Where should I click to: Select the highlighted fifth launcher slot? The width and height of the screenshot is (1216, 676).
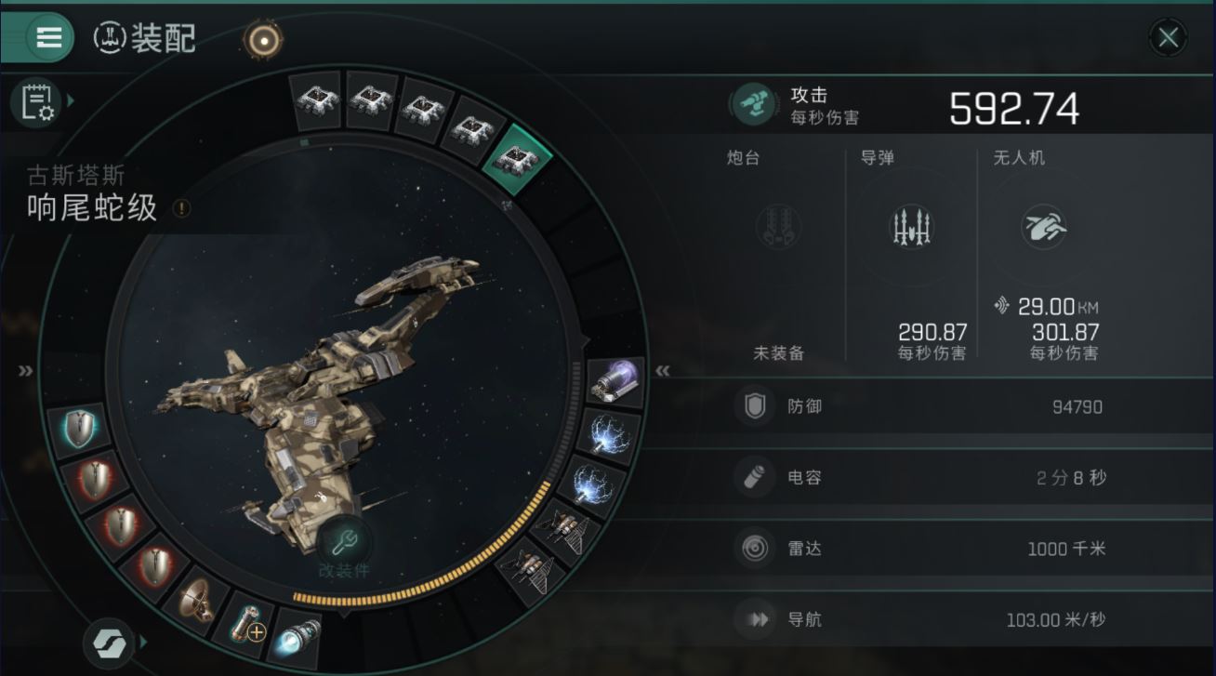click(x=520, y=157)
